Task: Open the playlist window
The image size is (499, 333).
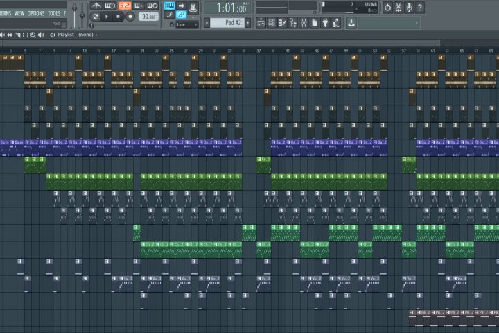Action: pos(261,23)
